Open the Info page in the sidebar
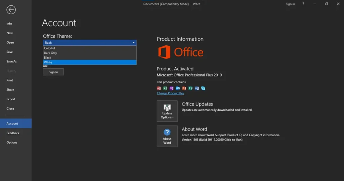344x181 pixels. pyautogui.click(x=16, y=24)
